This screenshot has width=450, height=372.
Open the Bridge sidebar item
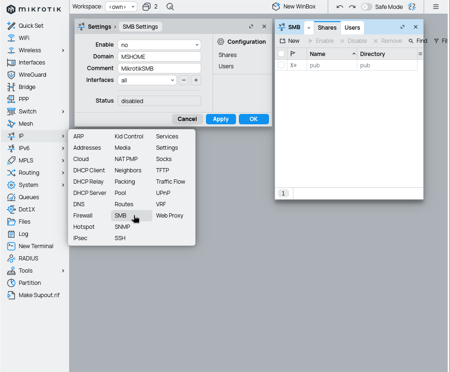click(x=27, y=87)
